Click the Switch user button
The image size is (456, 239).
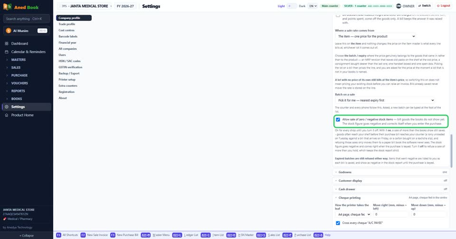pyautogui.click(x=425, y=6)
